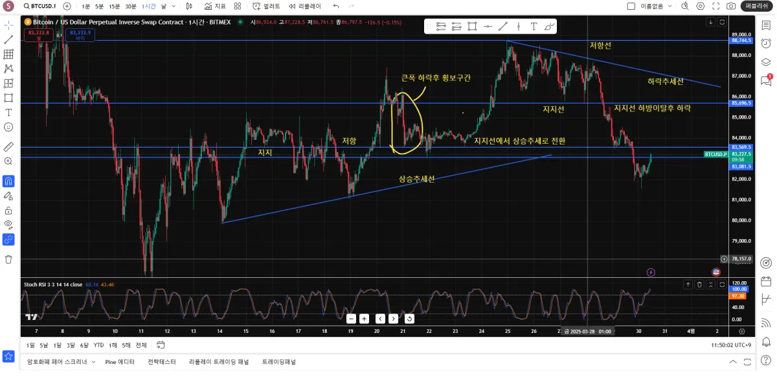
Task: Open the 이름없음 layout name dropdown
Action: tap(656, 6)
